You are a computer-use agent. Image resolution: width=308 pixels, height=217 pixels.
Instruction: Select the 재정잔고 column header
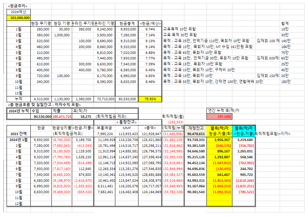pyautogui.click(x=196, y=128)
